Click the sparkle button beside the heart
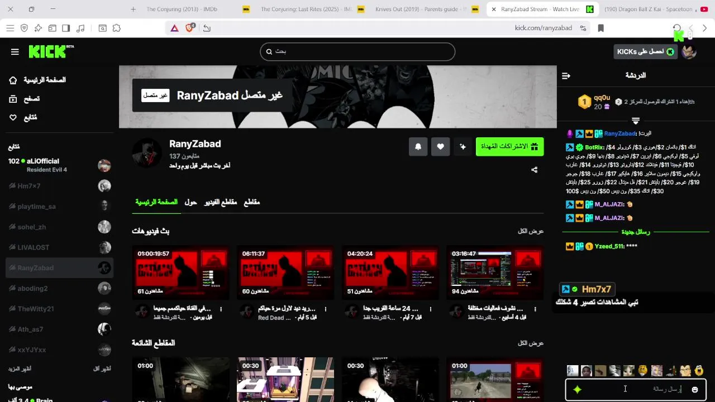This screenshot has height=402, width=715. point(463,147)
